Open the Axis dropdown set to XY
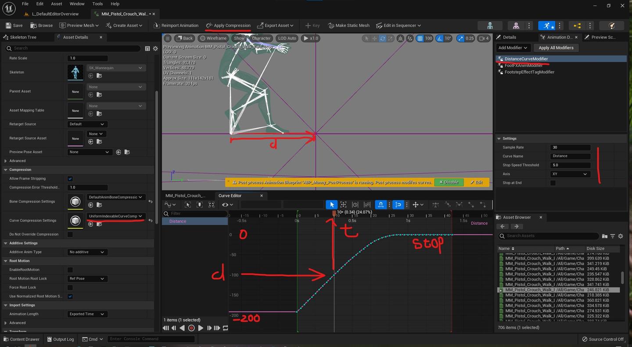The image size is (632, 347). coord(570,174)
